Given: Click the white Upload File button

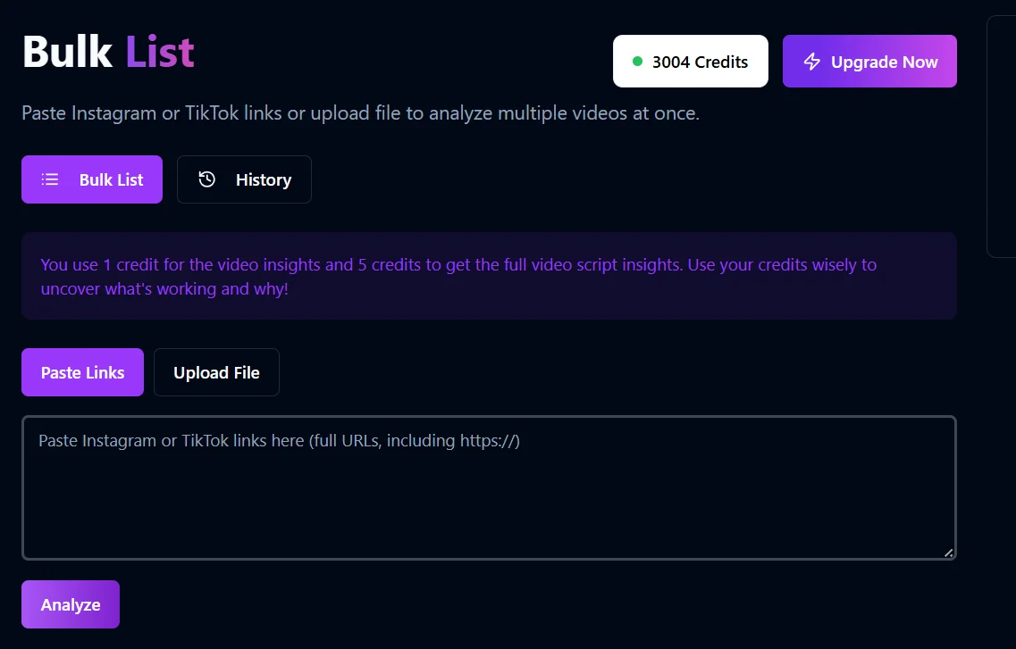Looking at the screenshot, I should 216,372.
